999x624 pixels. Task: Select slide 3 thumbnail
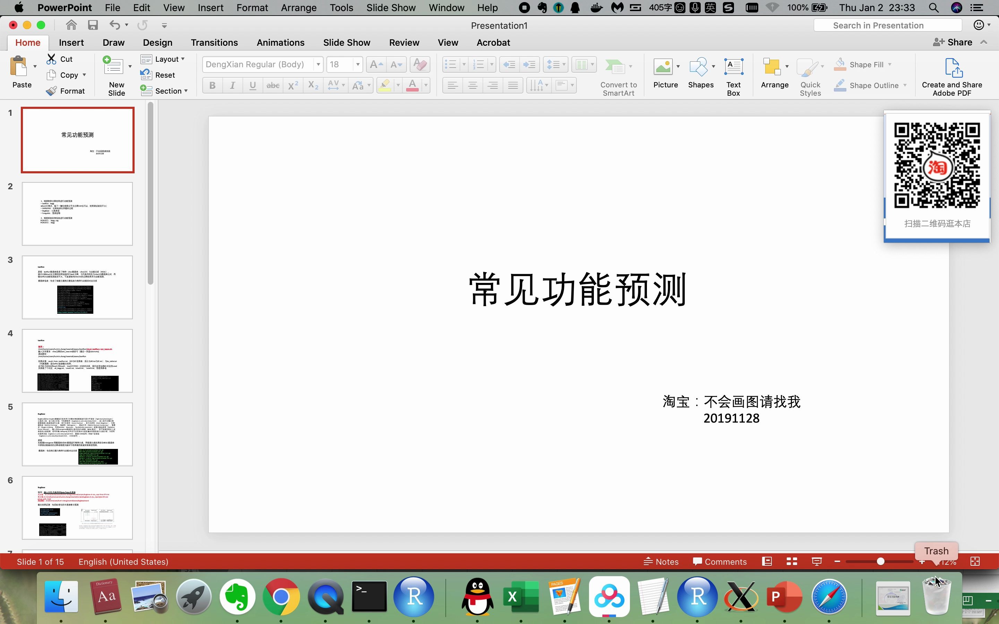(77, 287)
